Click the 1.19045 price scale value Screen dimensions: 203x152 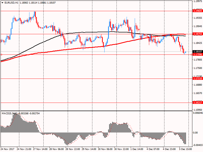pos(198,26)
